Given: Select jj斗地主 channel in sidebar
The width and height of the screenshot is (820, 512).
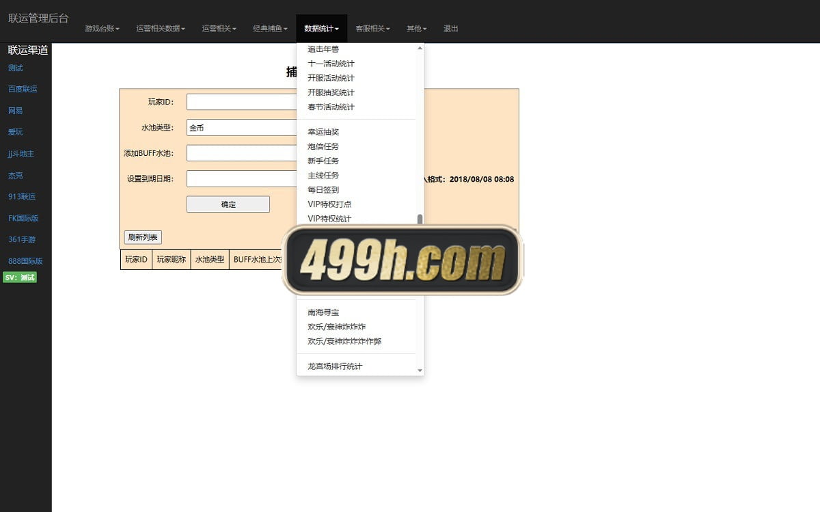Looking at the screenshot, I should point(21,154).
